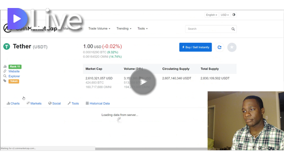
Task: Click the (-0.02%) price change text
Action: click(x=112, y=46)
